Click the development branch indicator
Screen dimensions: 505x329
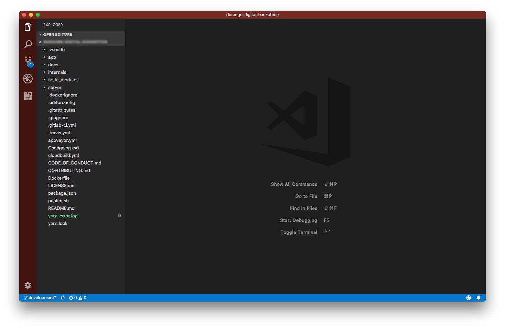click(40, 298)
